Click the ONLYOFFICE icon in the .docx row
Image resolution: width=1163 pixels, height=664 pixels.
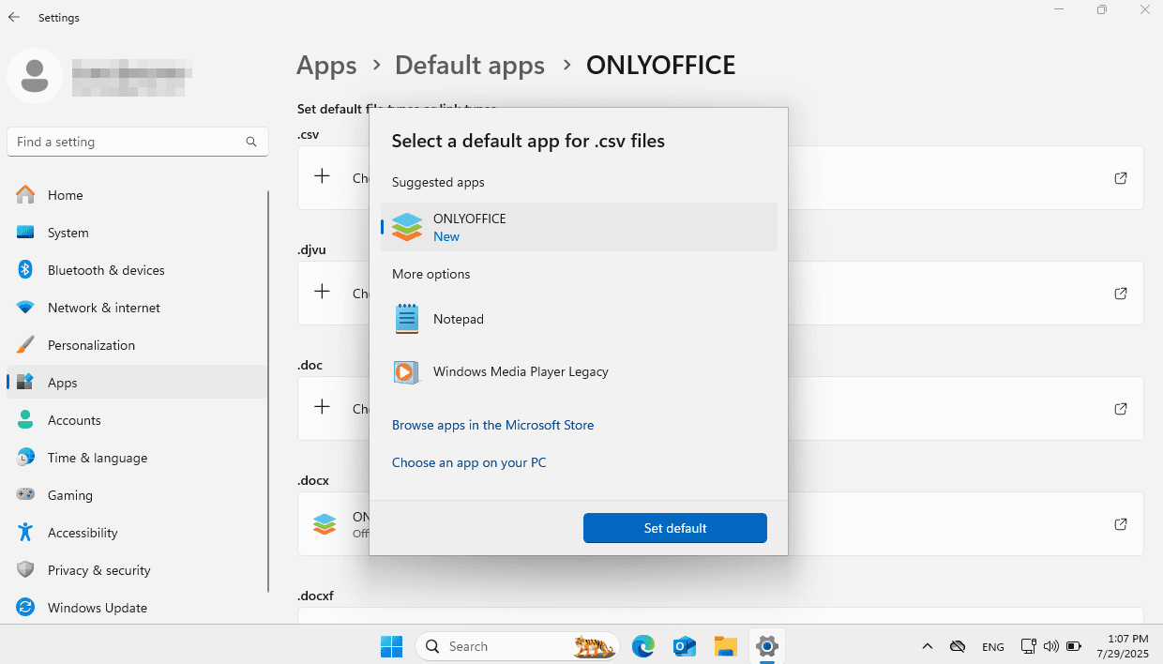click(x=325, y=524)
